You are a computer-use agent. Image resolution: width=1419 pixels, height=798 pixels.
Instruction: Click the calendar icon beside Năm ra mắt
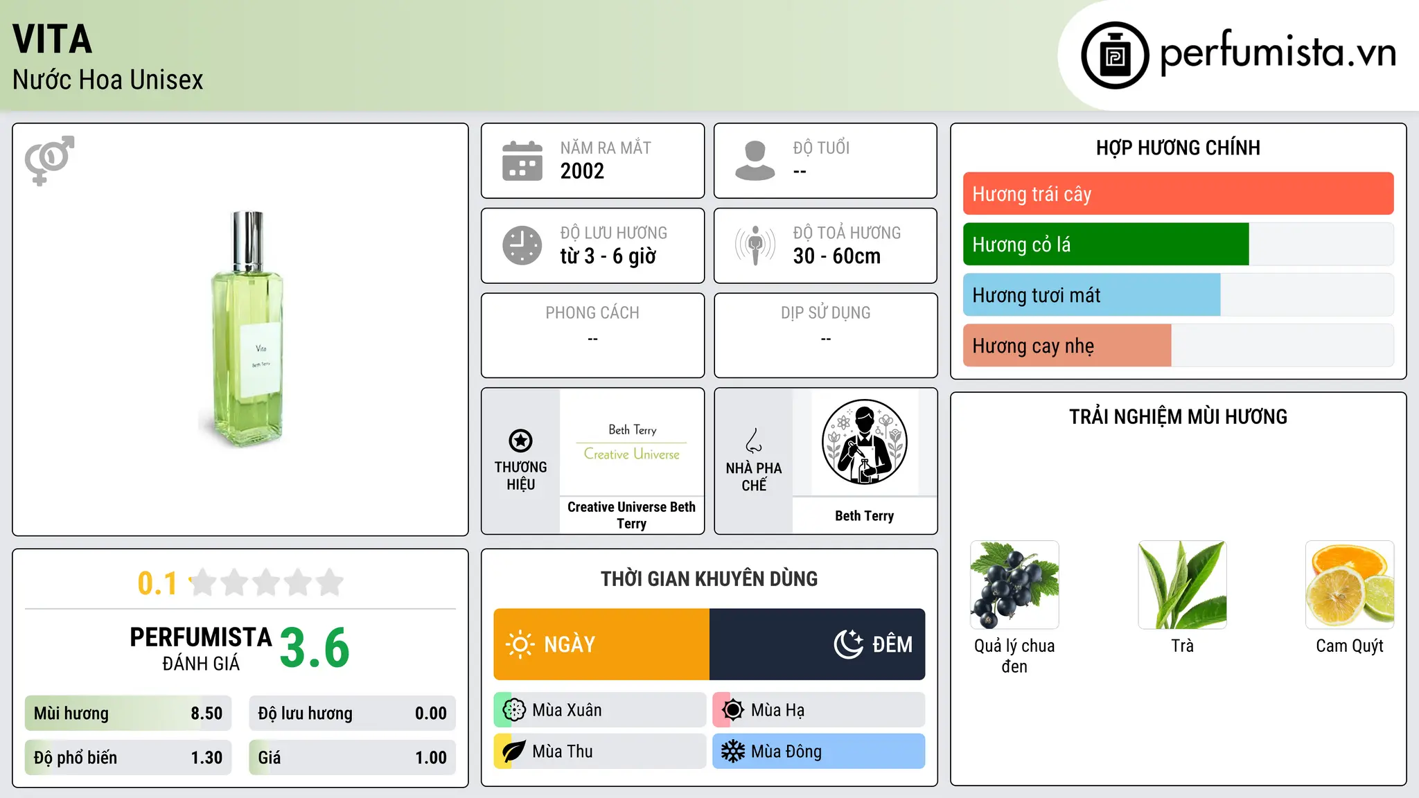click(522, 161)
